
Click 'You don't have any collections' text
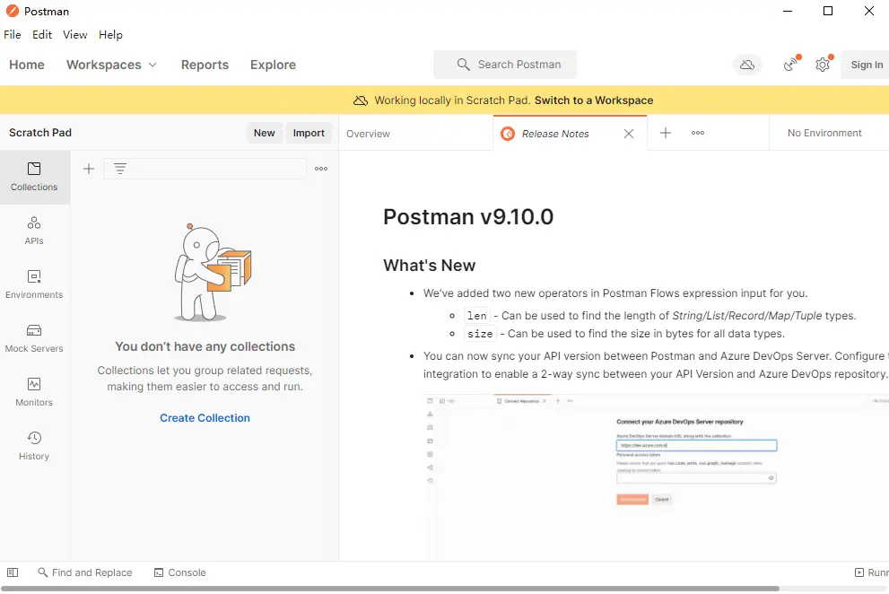205,346
